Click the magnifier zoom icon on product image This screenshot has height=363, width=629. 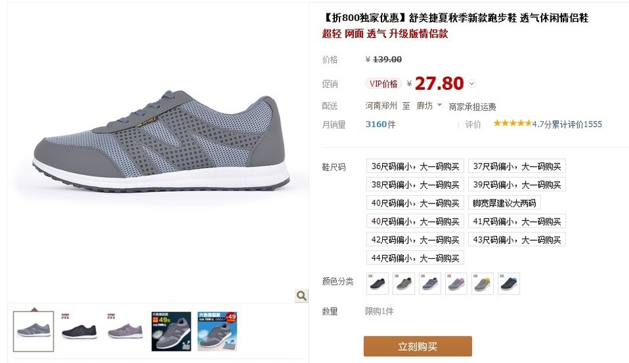[301, 295]
